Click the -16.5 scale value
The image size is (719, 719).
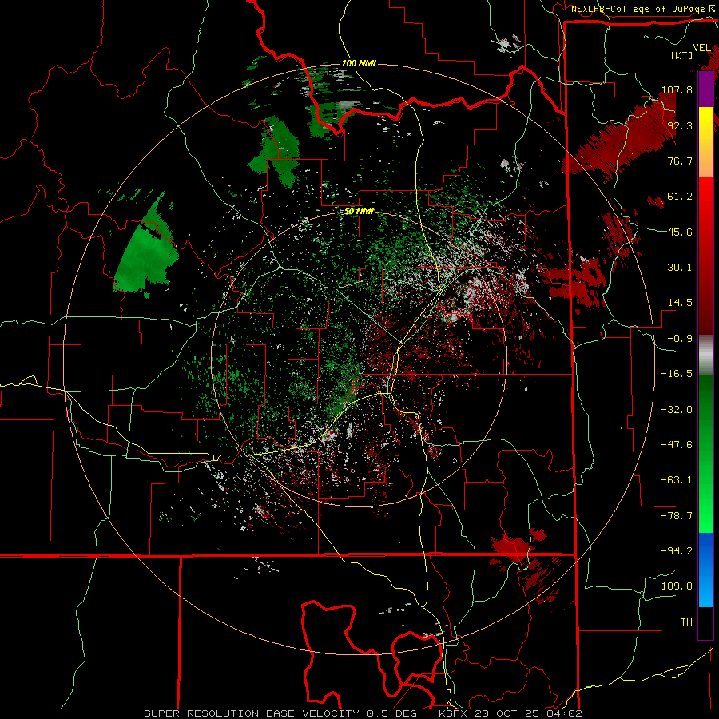coord(677,374)
